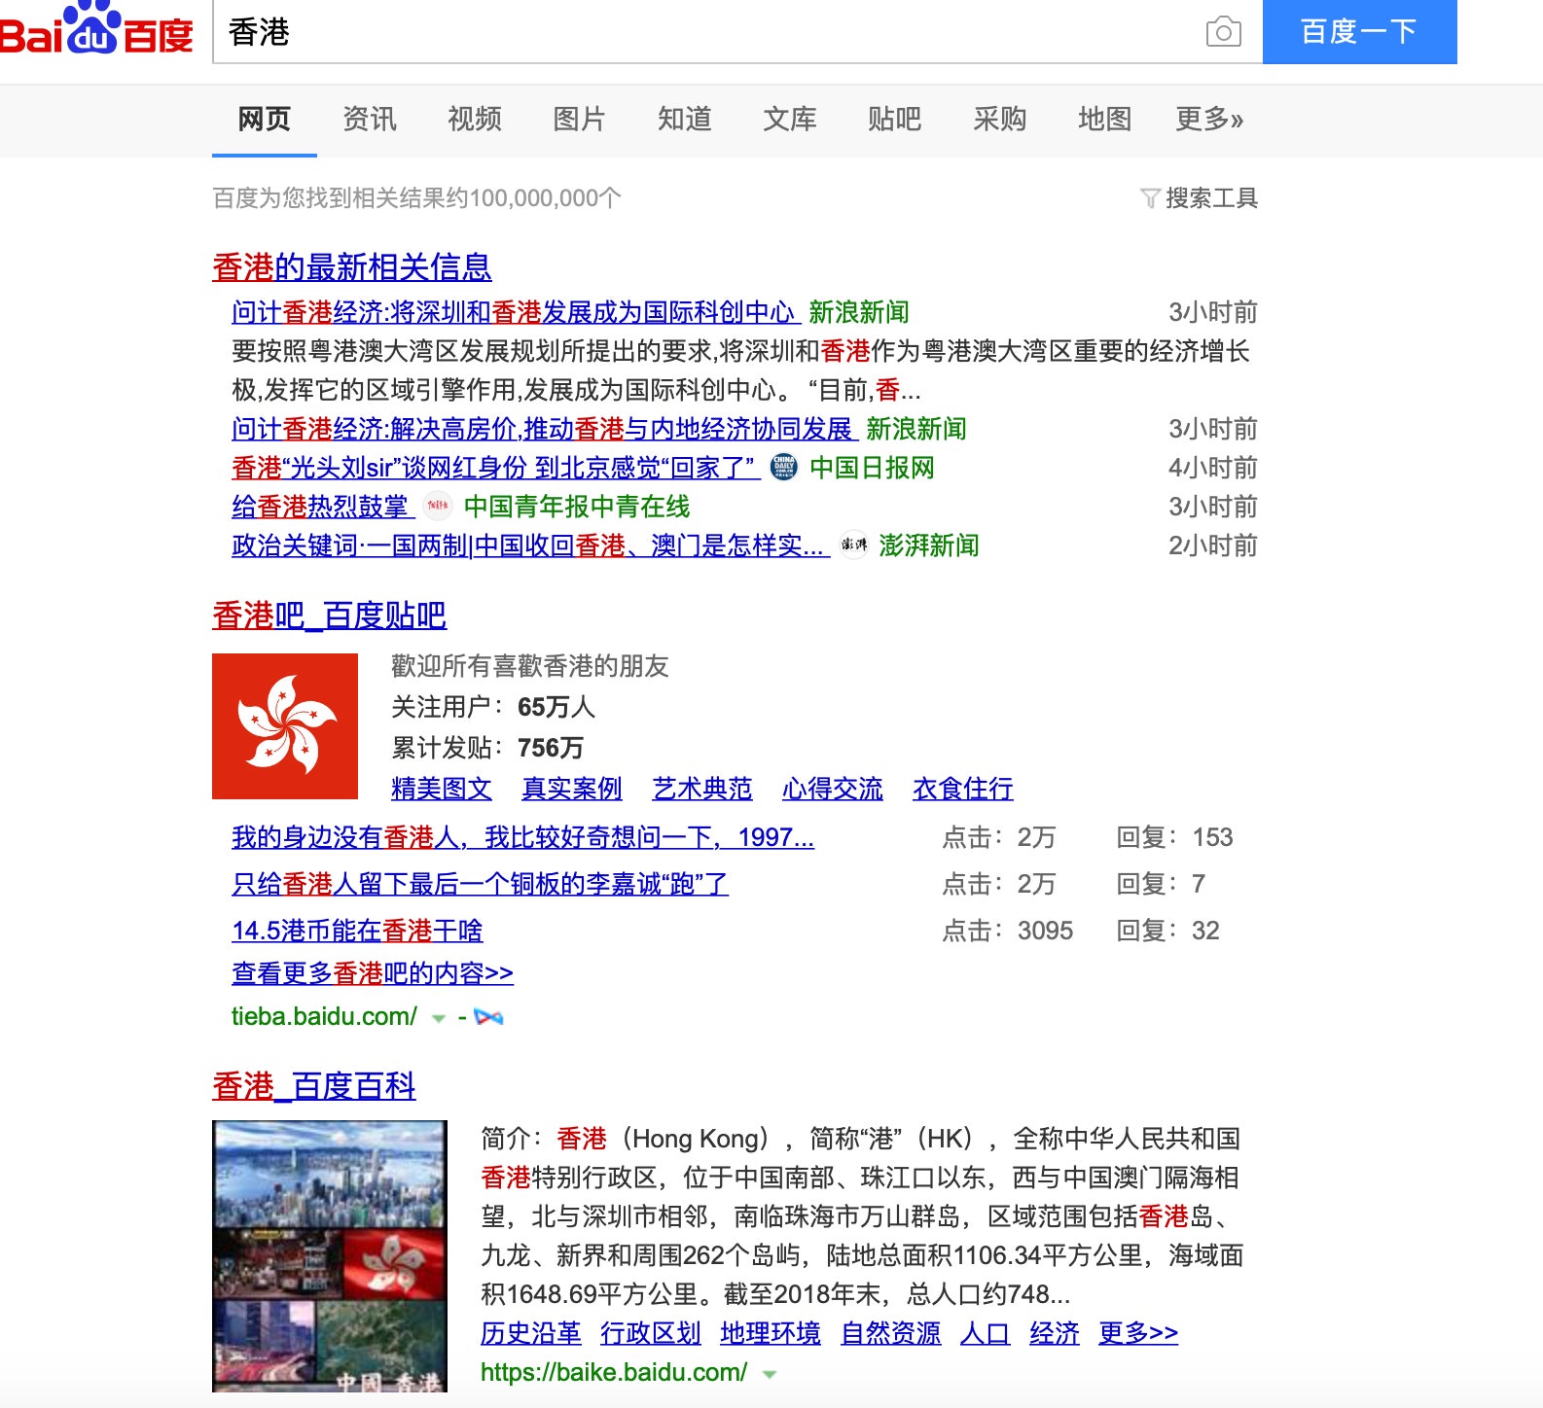Click The Paper (澎湃新闻) source logo icon
1543x1408 pixels.
[853, 546]
